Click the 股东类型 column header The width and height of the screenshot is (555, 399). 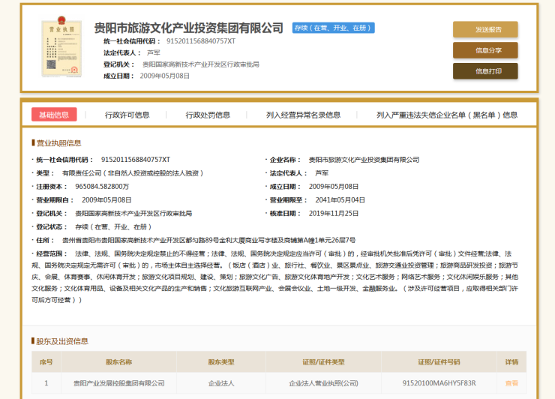pyautogui.click(x=221, y=361)
